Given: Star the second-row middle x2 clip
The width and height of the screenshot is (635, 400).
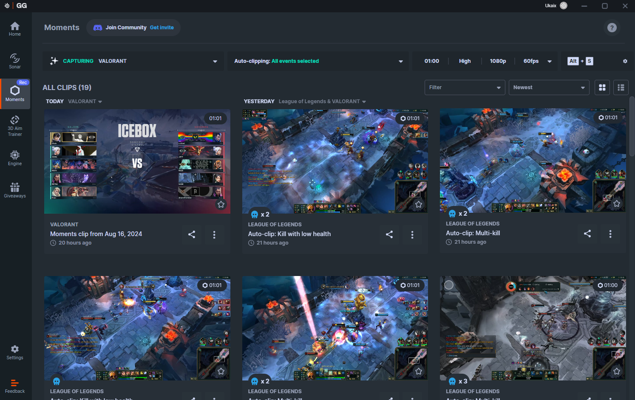Looking at the screenshot, I should point(419,372).
